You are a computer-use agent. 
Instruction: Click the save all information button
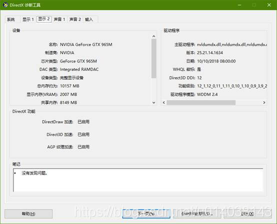pos(197,214)
